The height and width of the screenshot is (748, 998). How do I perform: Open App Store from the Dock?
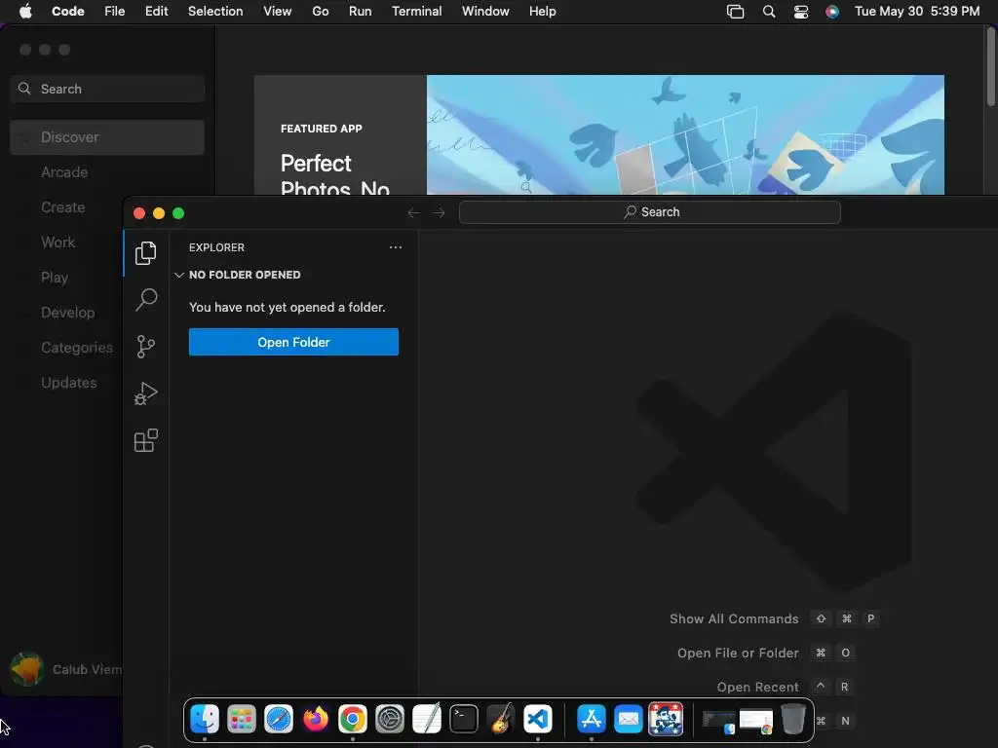tap(592, 720)
